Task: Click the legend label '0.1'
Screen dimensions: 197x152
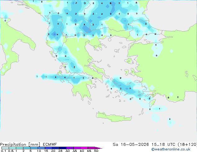Action: (x=3, y=151)
